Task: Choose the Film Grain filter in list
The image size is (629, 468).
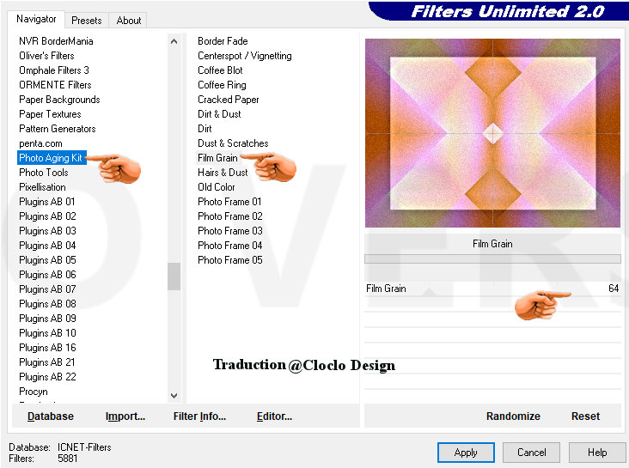Action: (x=217, y=158)
